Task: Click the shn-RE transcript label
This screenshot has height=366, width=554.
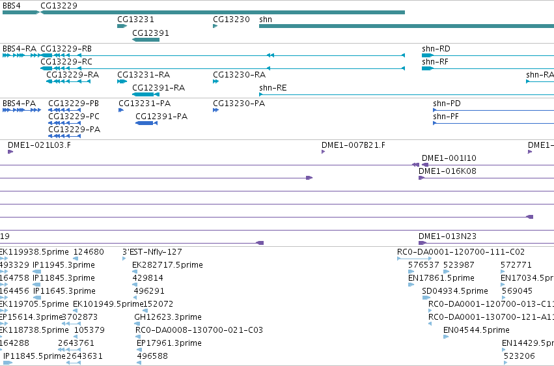Action: coord(273,88)
